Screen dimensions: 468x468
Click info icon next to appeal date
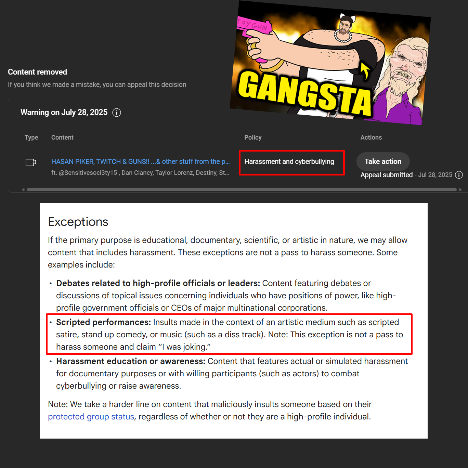pyautogui.click(x=459, y=175)
